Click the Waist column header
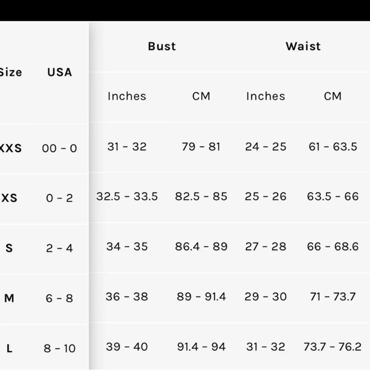 point(303,46)
